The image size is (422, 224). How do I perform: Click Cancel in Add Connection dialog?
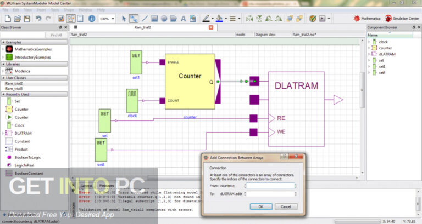point(286,206)
